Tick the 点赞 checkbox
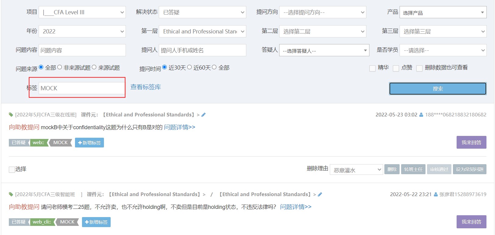Screen dimensions: 495x235 396,68
